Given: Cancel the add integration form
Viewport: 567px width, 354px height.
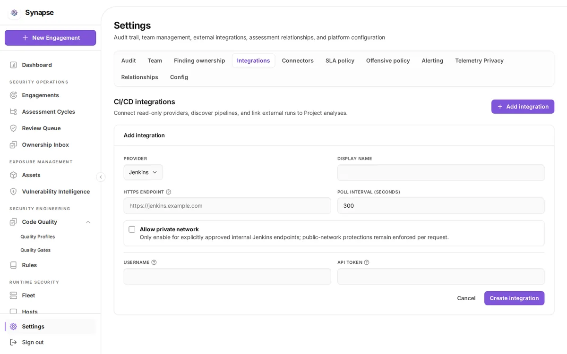Looking at the screenshot, I should click(466, 298).
